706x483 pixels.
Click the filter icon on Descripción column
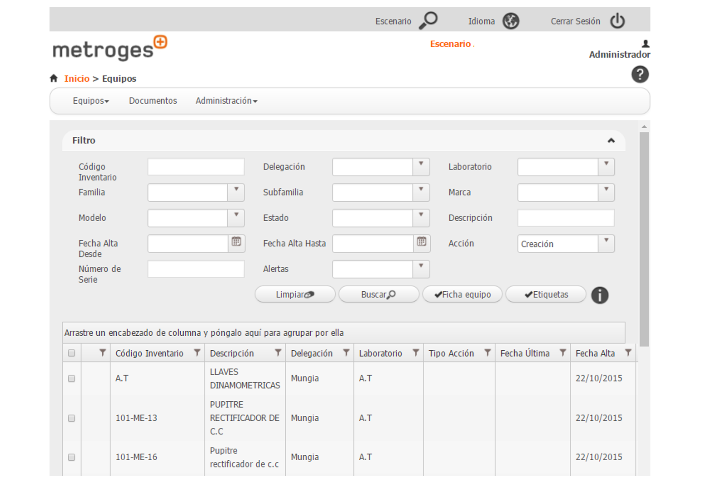(x=278, y=353)
